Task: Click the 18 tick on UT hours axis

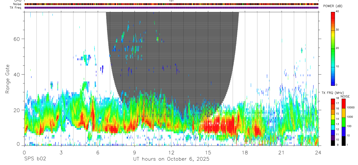Action: click(x=245, y=152)
